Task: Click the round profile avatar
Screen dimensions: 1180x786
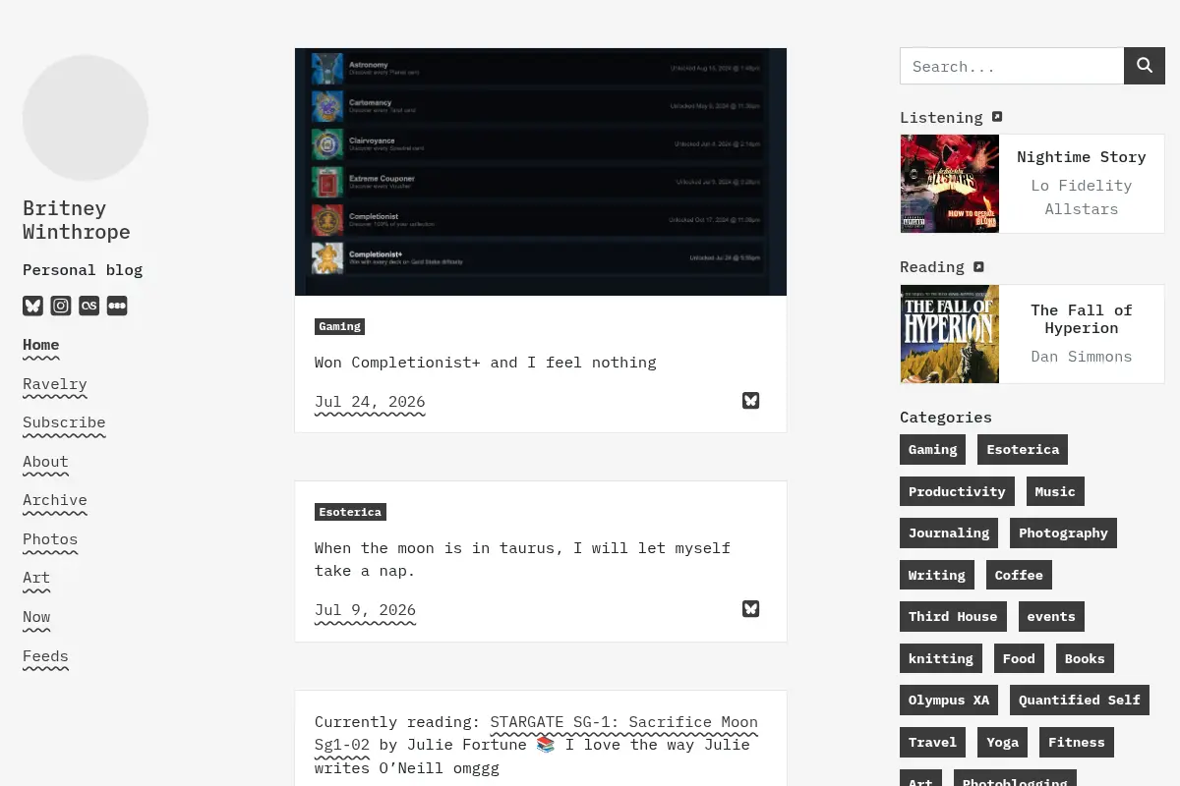Action: (86, 118)
